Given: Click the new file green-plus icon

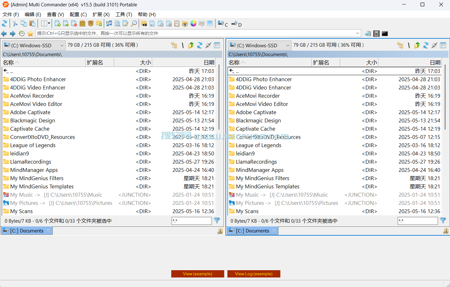Looking at the screenshot, I should click(57, 23).
